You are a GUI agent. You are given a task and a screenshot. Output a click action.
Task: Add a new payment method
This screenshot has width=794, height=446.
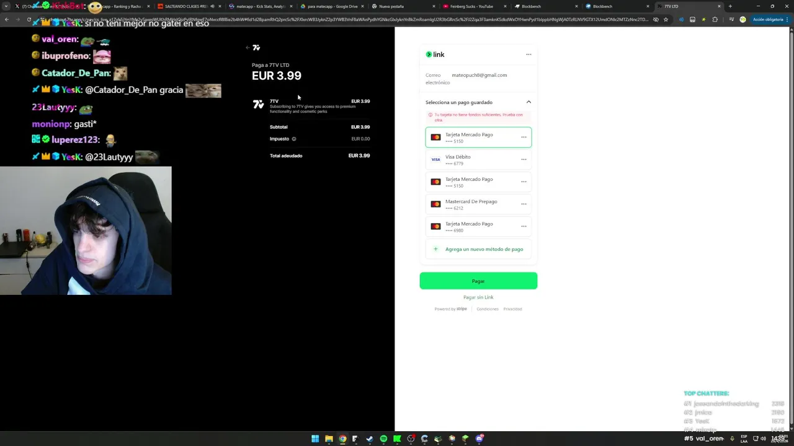[478, 249]
